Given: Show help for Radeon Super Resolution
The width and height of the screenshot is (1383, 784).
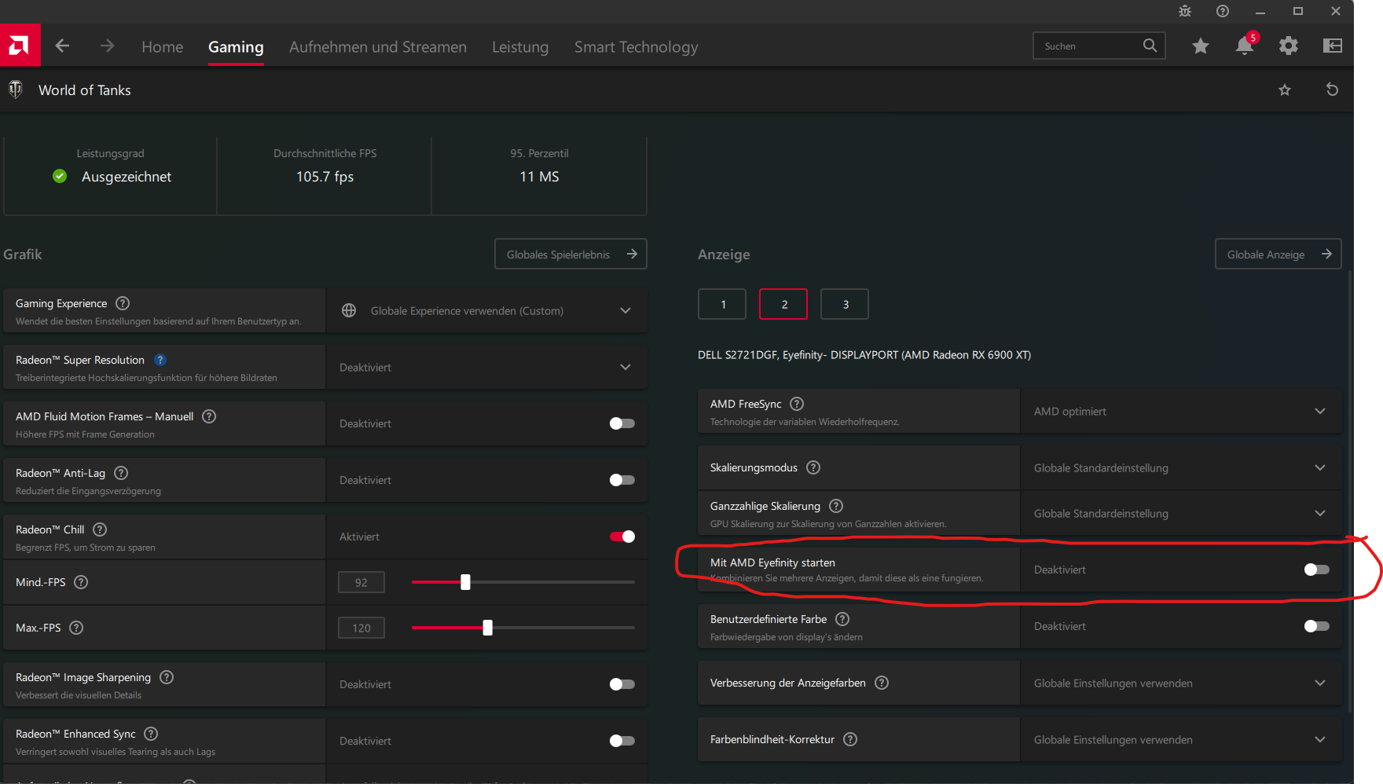Looking at the screenshot, I should 160,360.
